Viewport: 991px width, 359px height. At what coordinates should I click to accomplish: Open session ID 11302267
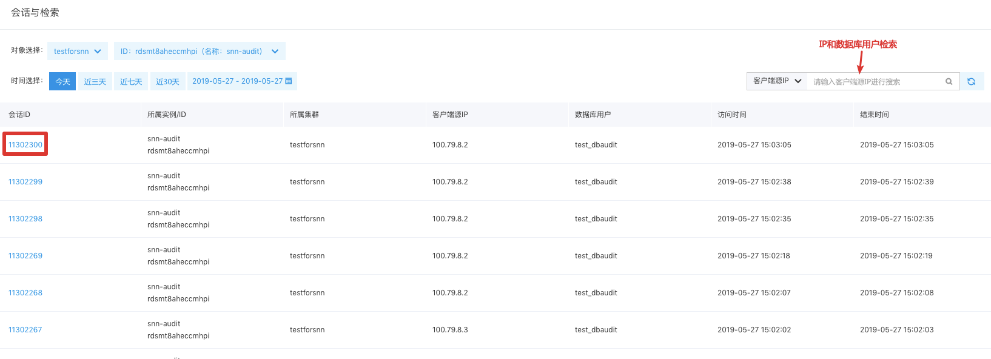click(x=25, y=329)
